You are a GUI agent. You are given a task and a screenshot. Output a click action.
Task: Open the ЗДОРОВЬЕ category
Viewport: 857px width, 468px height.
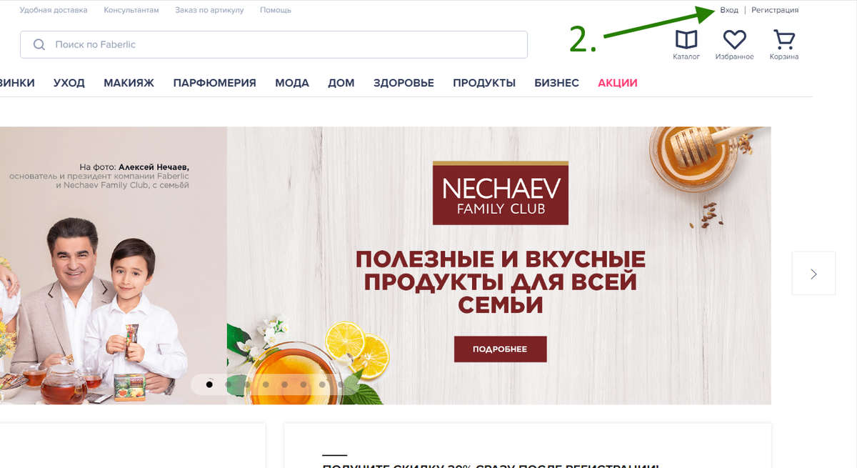click(x=404, y=83)
